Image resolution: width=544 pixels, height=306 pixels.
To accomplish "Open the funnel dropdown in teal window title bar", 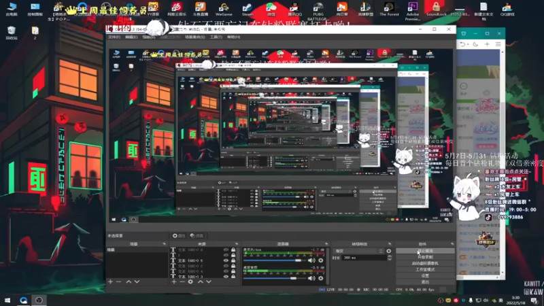I will 464,33.
